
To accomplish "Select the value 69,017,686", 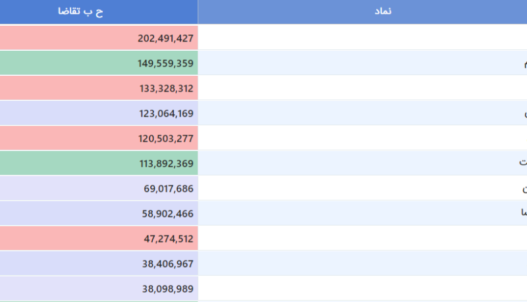I will (99, 189).
